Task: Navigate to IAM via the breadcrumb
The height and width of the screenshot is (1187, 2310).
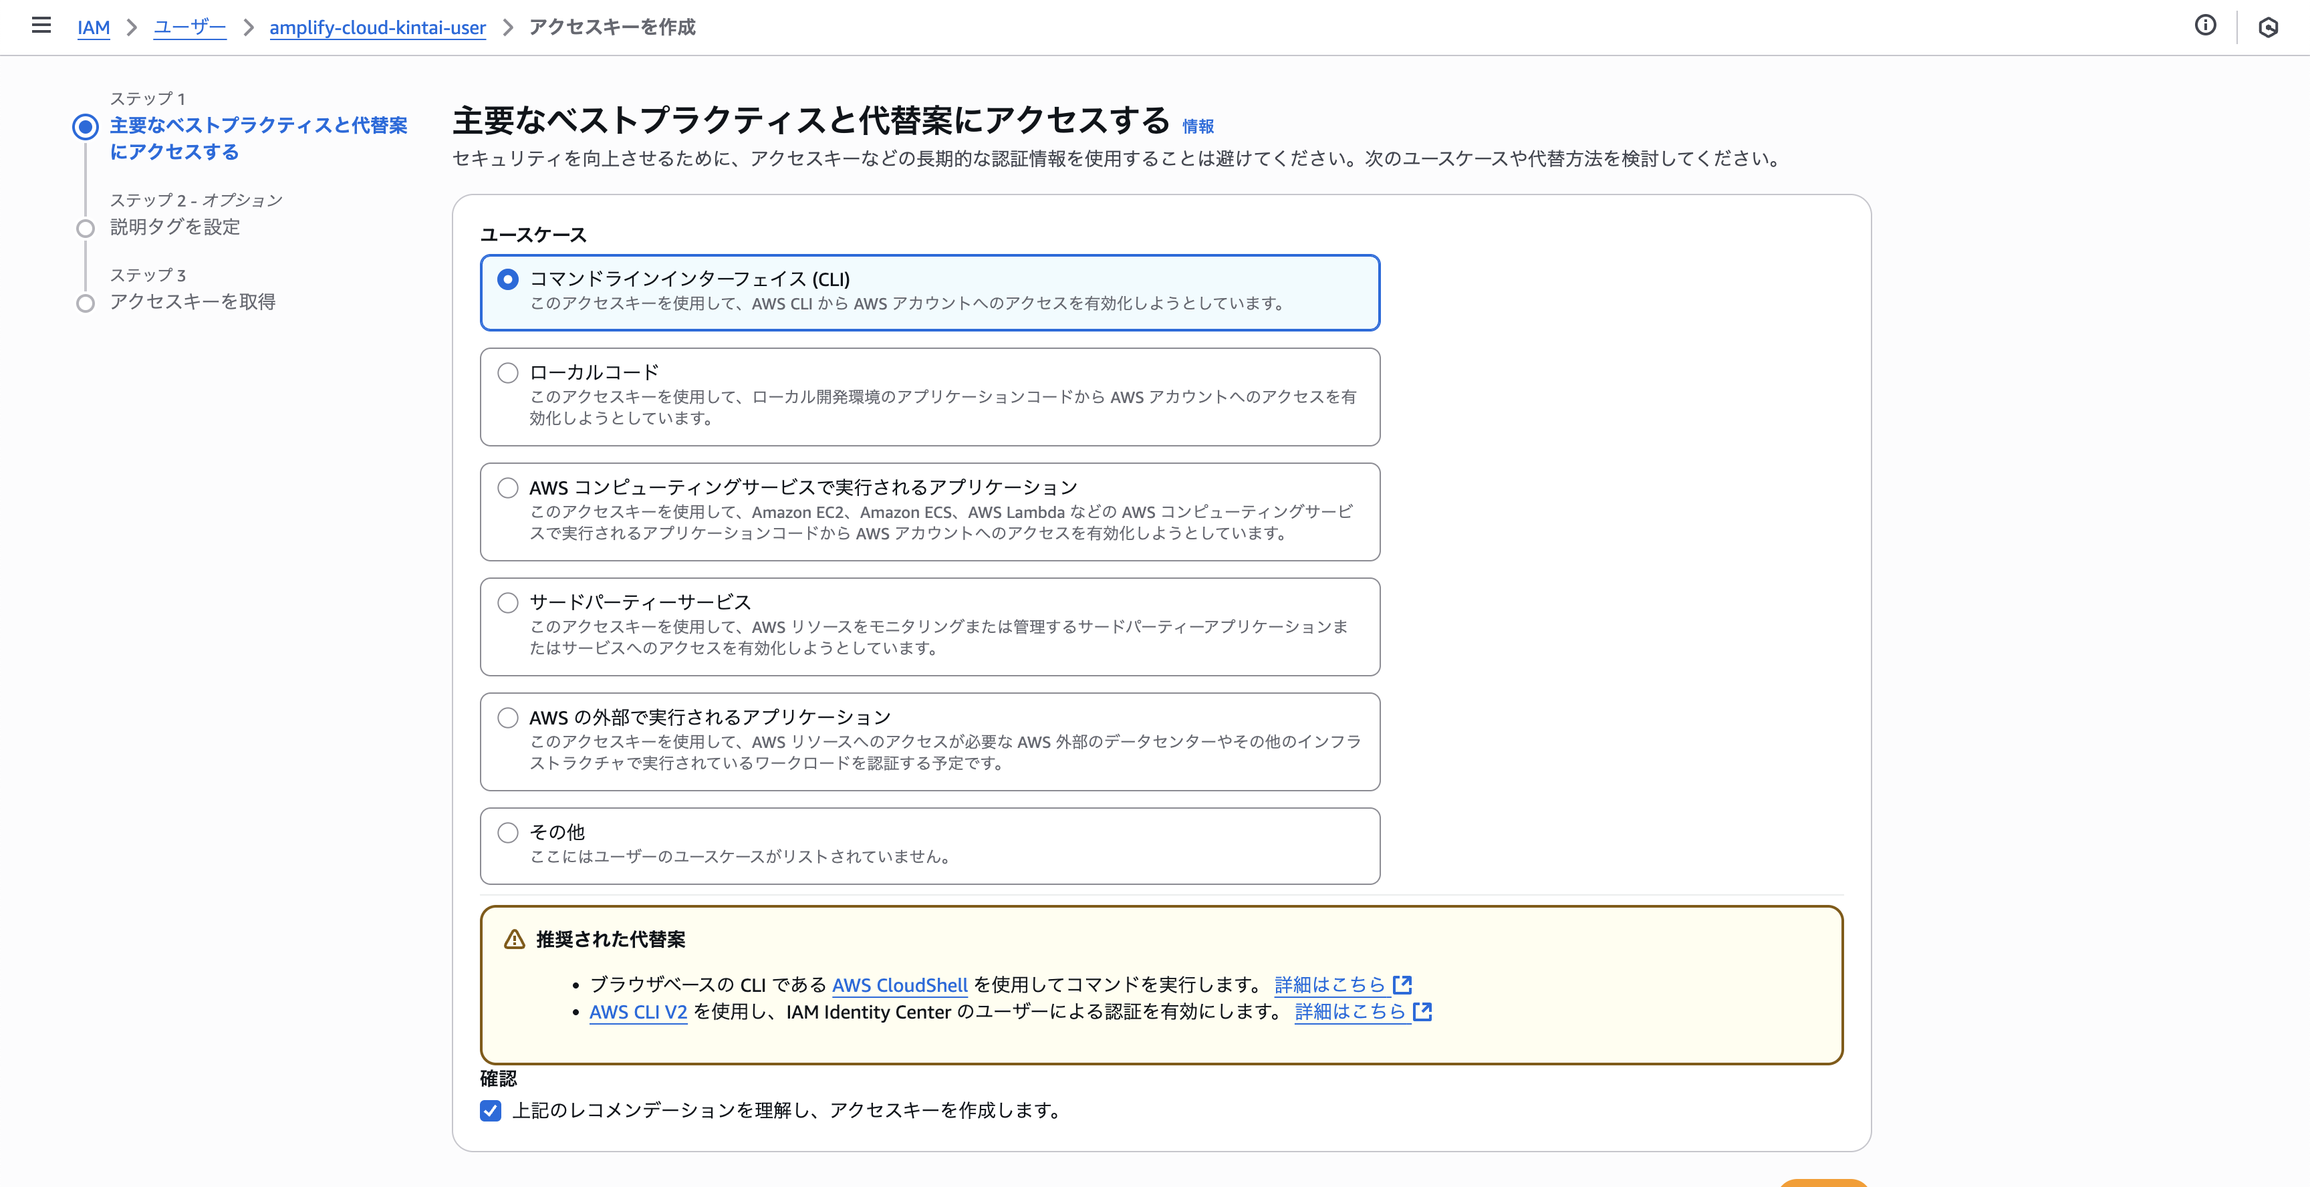Action: (94, 28)
